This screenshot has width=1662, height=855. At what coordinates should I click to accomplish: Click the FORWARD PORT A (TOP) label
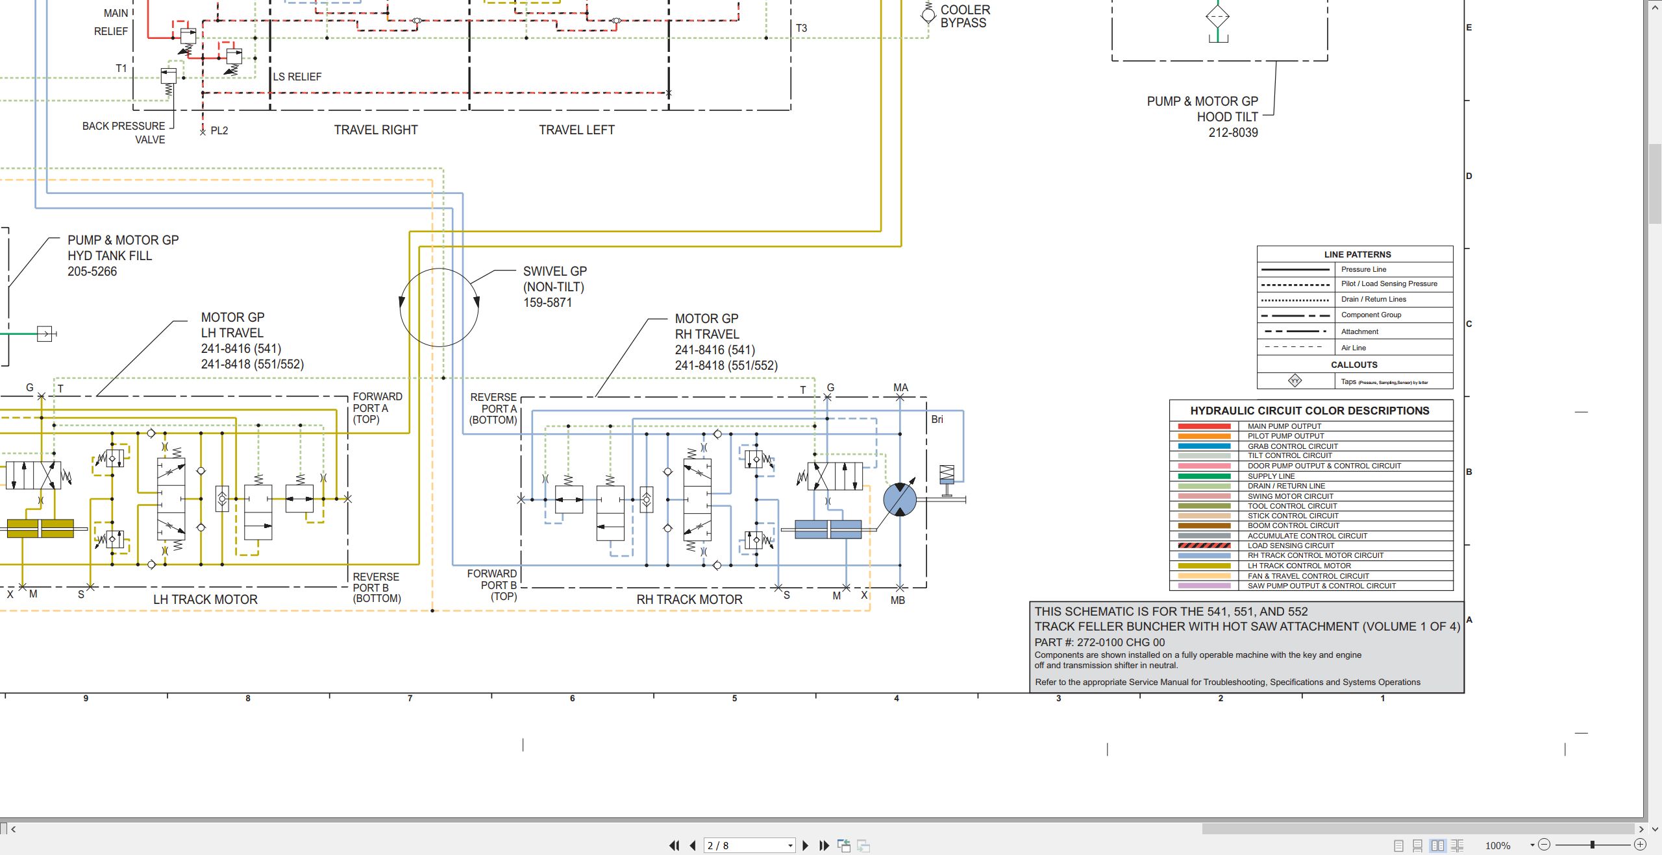(377, 407)
